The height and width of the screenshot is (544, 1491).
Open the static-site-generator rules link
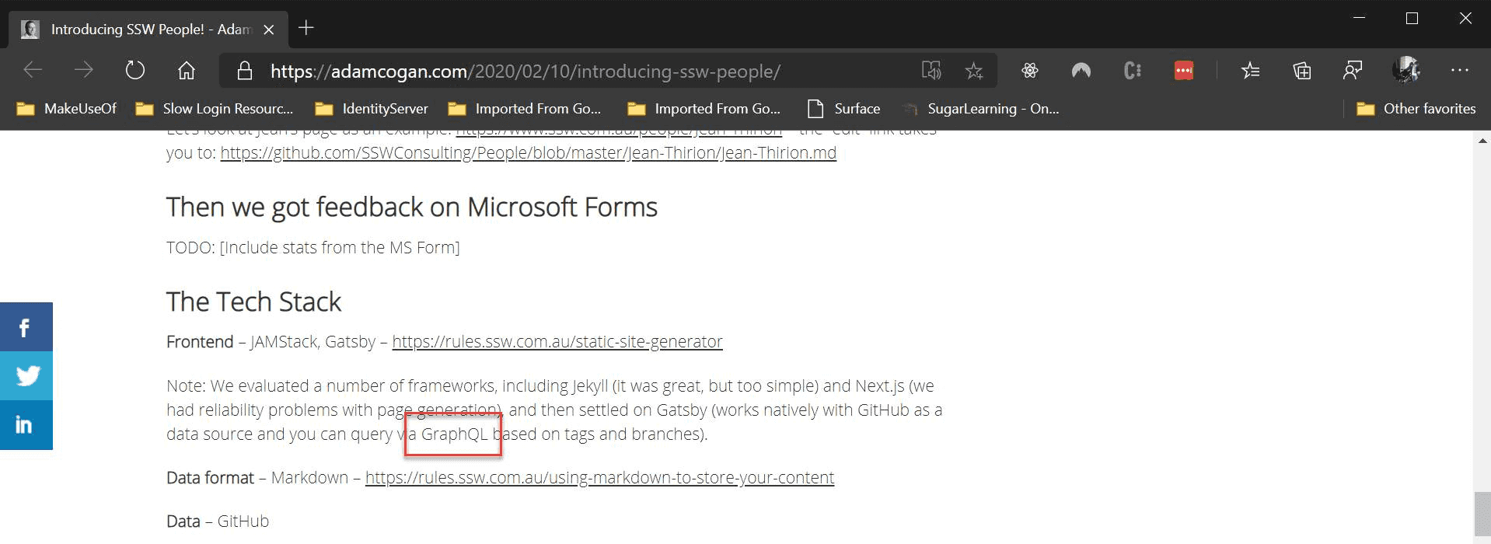(557, 342)
